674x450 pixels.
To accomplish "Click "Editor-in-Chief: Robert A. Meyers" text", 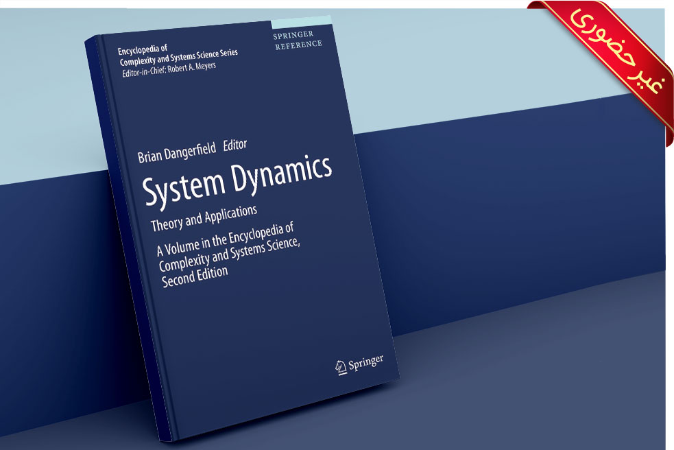I will click(169, 70).
